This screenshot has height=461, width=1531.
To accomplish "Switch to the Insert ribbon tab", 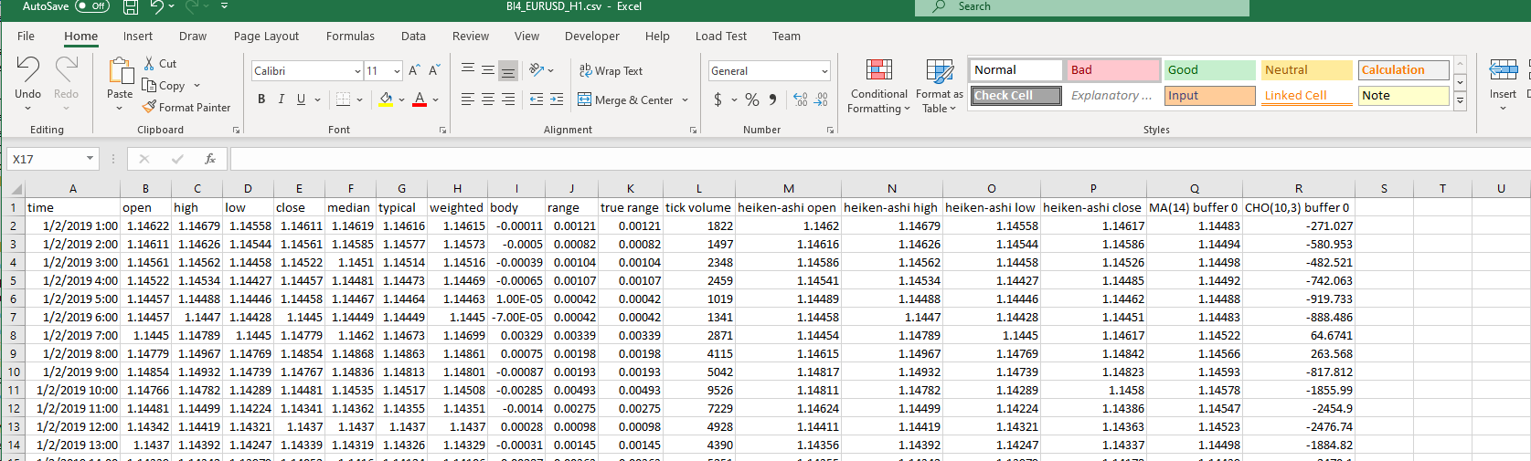I will (138, 37).
